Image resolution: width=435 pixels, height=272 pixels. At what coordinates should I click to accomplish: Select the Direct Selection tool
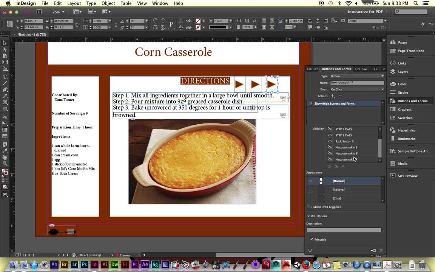coord(5,49)
